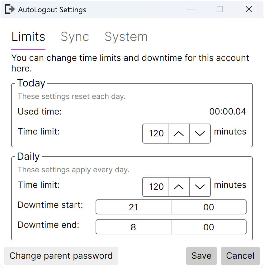Image resolution: width=264 pixels, height=269 pixels.
Task: Click the Daily time limit value field
Action: [x=155, y=187]
